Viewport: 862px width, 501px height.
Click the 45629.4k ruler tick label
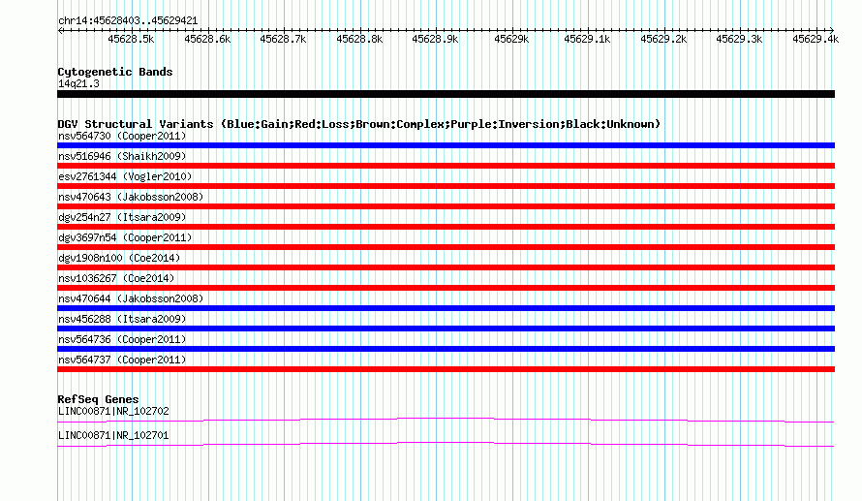[x=816, y=39]
